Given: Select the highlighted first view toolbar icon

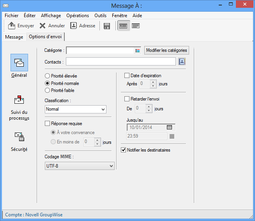Looking at the screenshot, I should point(123,26).
